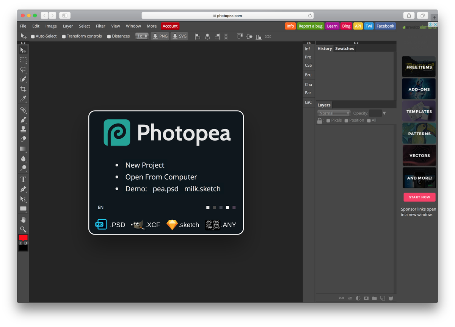Select the Zoom magnifier tool
The height and width of the screenshot is (327, 455).
tap(24, 229)
